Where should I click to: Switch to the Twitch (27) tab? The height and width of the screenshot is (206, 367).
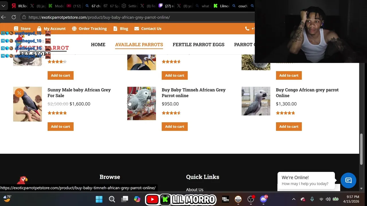(x=166, y=6)
